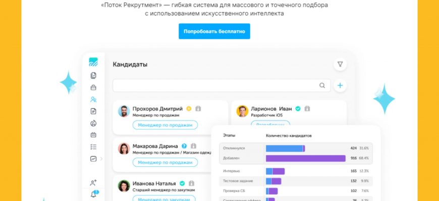Click «Менеджер по продажам» tag under Прохоров Дмитрий
The width and height of the screenshot is (439, 201).
[x=165, y=125]
